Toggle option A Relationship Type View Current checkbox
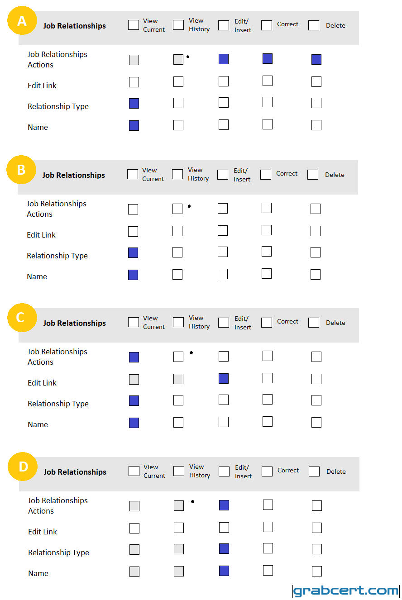 [x=134, y=104]
